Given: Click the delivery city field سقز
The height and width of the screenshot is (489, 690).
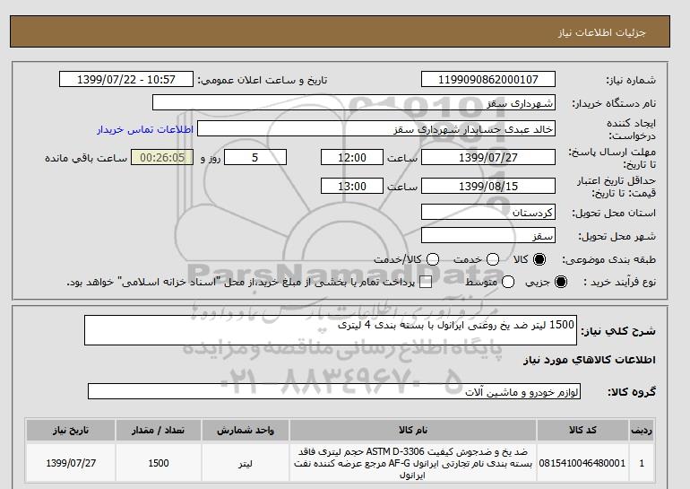Looking at the screenshot, I should coord(488,235).
